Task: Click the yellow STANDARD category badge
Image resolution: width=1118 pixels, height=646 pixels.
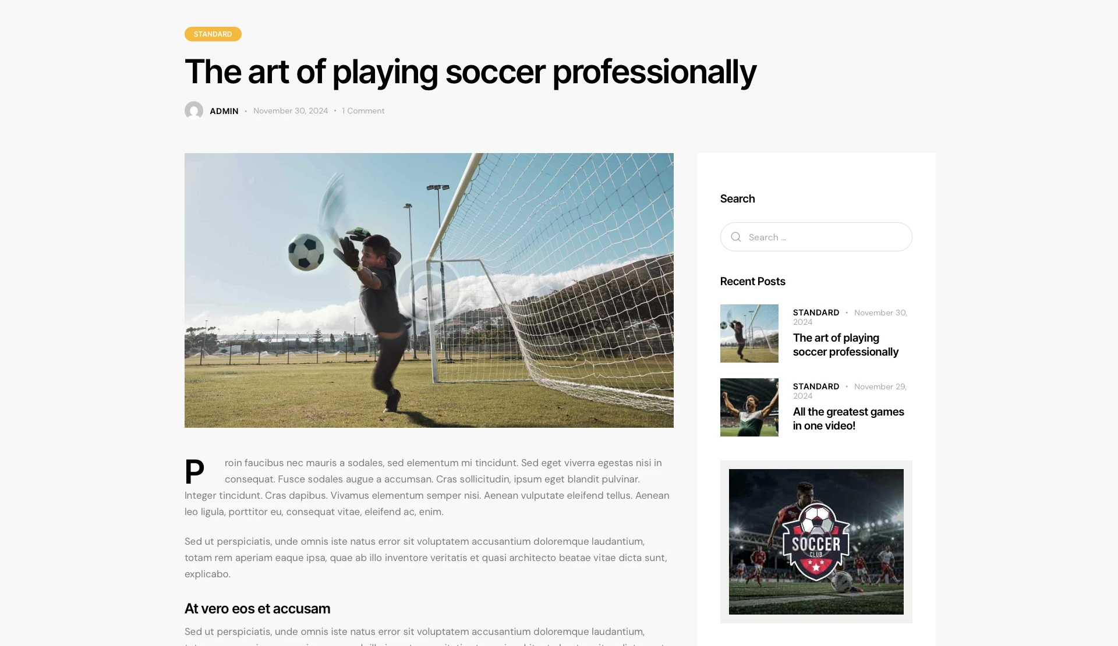Action: pos(213,34)
